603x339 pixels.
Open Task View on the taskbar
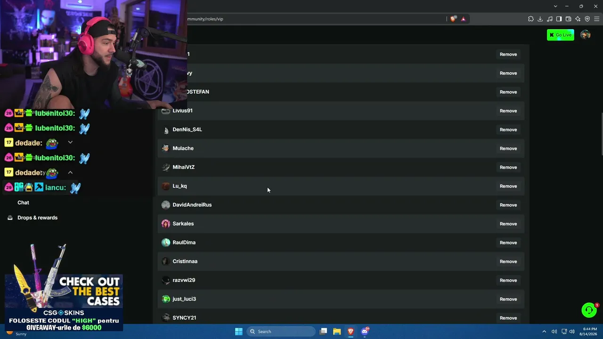coord(323,331)
